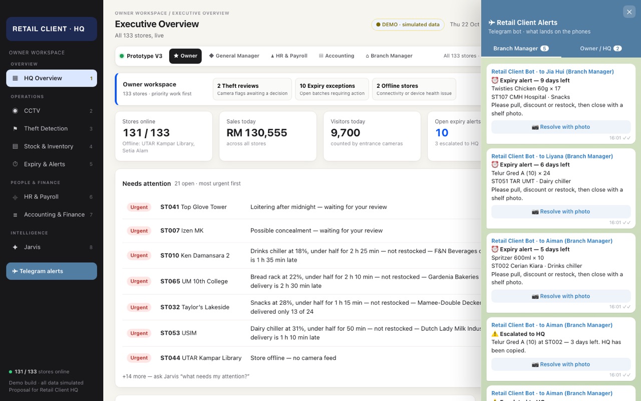Viewport: 641px width, 401px height.
Task: Resolve Telur Gred A 6 days alert
Action: [x=561, y=212]
